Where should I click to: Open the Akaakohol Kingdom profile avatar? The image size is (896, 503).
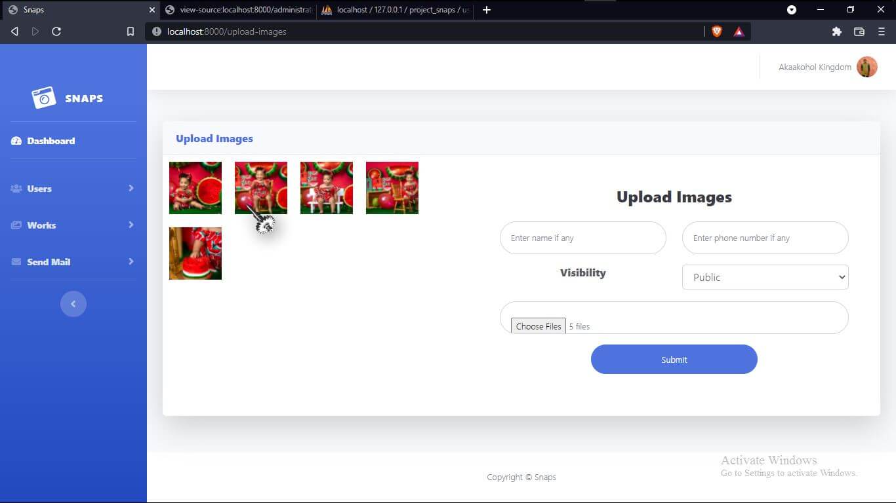pyautogui.click(x=866, y=67)
